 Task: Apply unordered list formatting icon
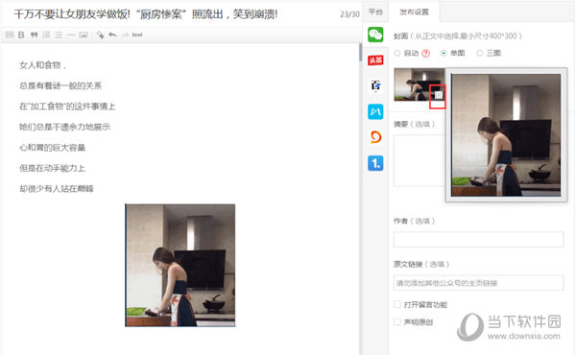(59, 35)
